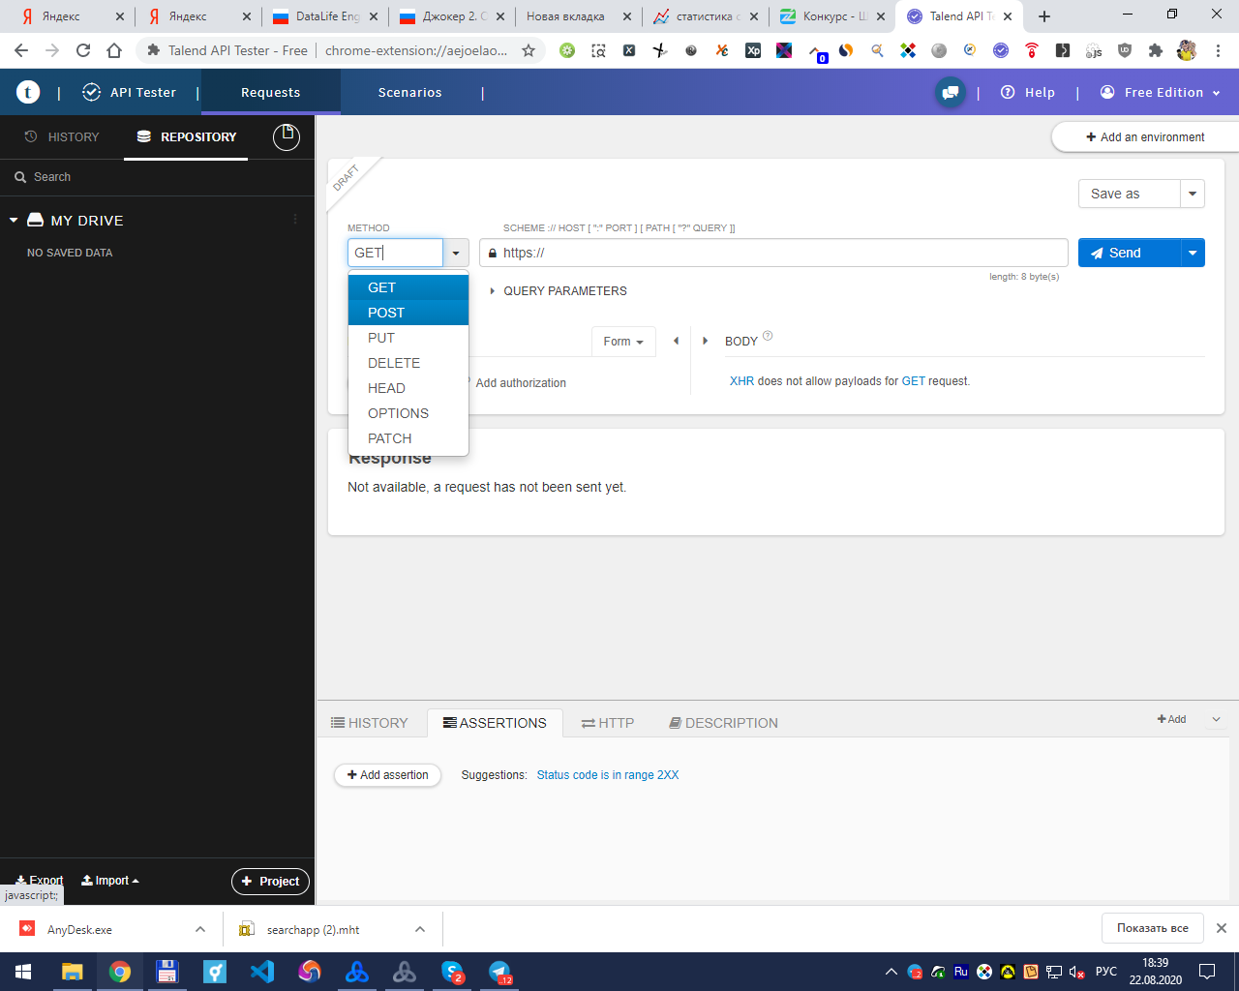Screen dimensions: 1239x991
Task: Switch to the Scenarios tab
Action: pos(410,93)
